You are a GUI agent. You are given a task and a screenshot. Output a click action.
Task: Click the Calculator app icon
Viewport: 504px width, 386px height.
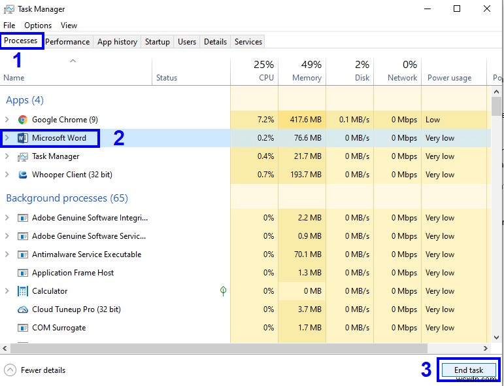click(x=22, y=291)
